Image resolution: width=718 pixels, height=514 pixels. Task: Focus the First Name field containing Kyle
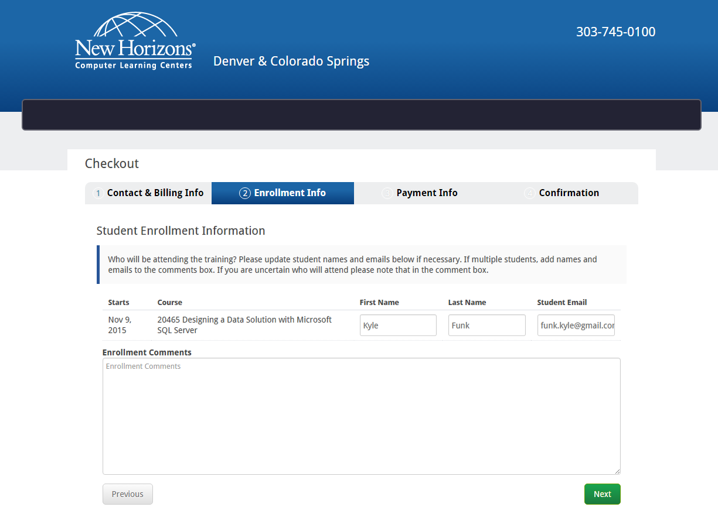point(398,325)
